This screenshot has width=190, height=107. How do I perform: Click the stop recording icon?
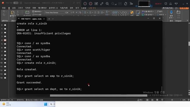91,4
